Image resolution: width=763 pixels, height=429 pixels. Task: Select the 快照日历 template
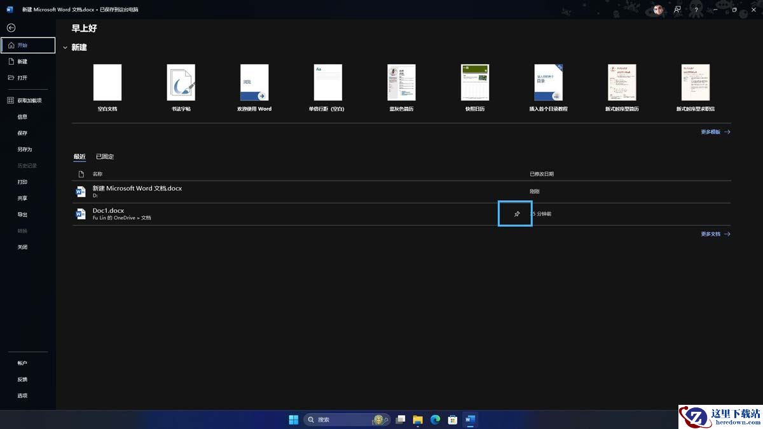475,88
